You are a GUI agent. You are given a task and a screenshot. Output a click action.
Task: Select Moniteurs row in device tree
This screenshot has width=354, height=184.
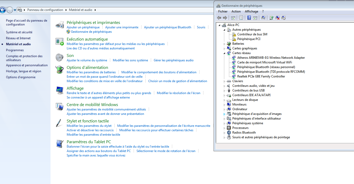pyautogui.click(x=239, y=104)
